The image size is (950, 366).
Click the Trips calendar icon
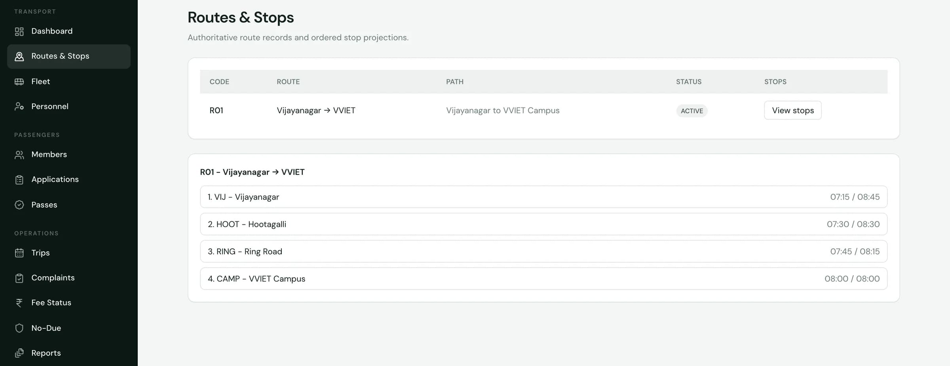tap(19, 253)
